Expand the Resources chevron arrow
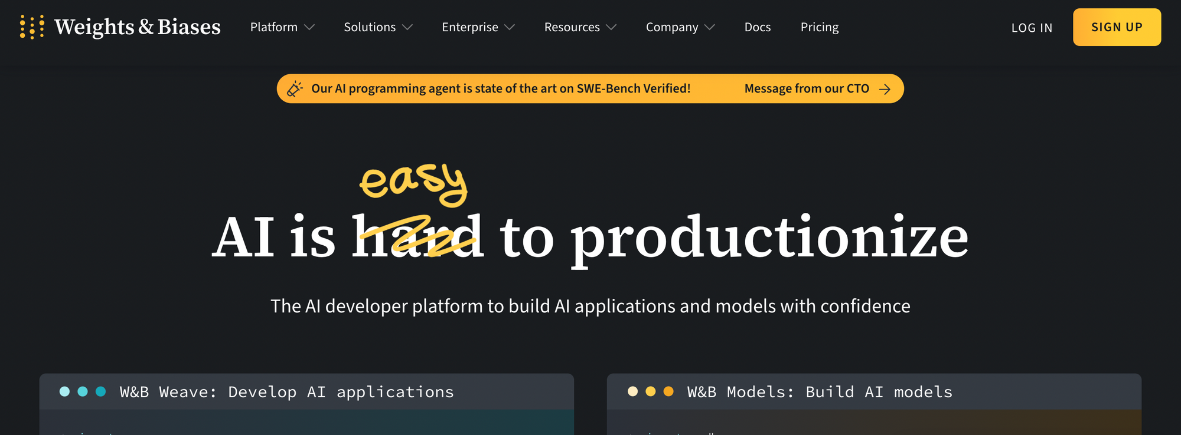 [x=611, y=28]
